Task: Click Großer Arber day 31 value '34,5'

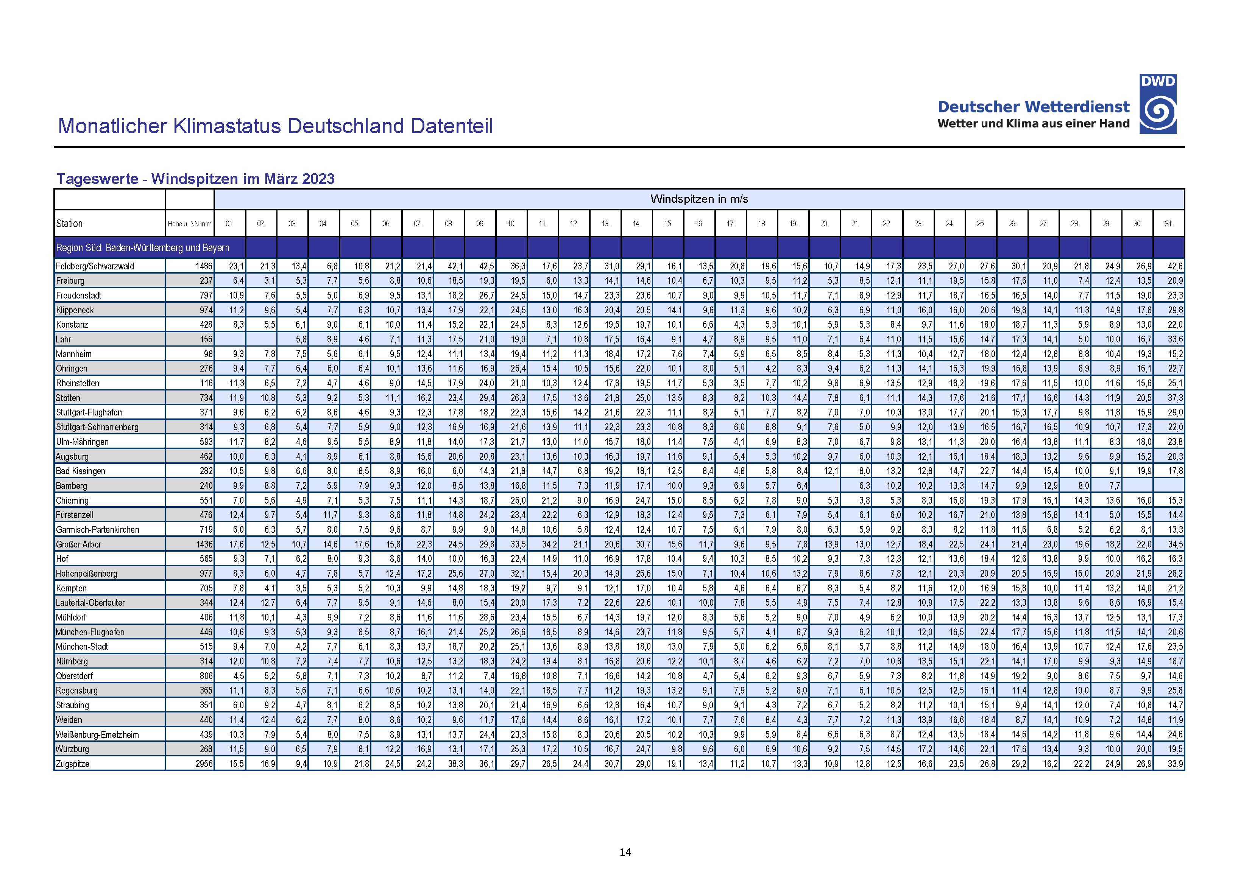Action: point(1175,544)
